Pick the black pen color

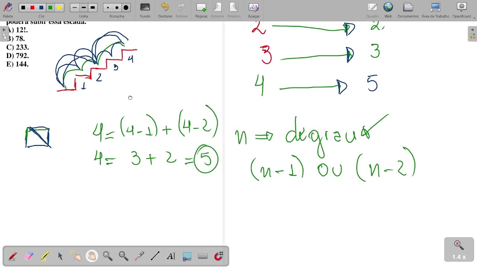(23, 7)
